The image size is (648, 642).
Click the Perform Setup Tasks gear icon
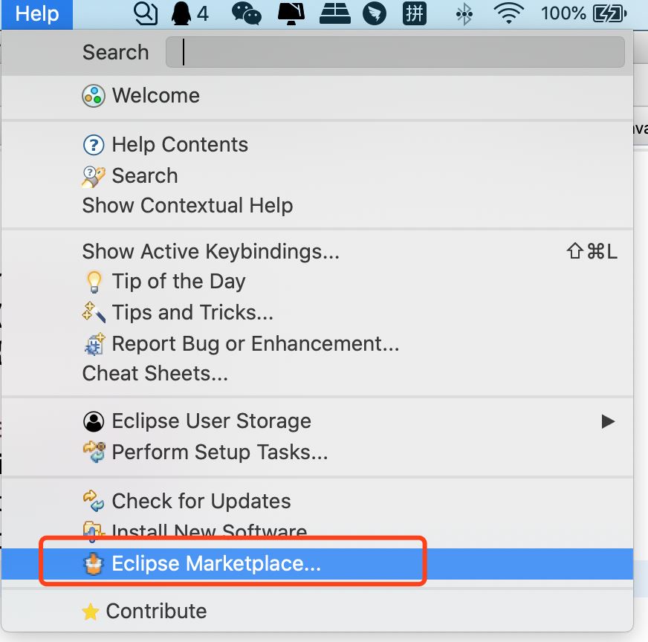coord(94,452)
